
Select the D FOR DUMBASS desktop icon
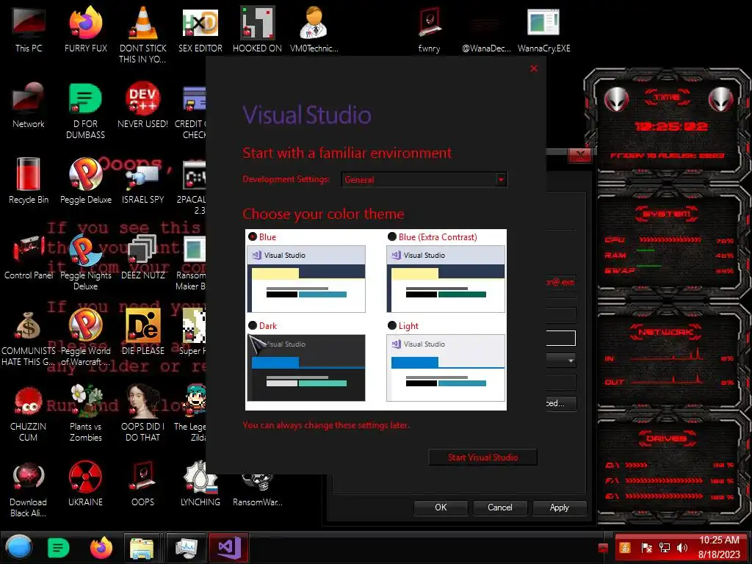coord(85,110)
